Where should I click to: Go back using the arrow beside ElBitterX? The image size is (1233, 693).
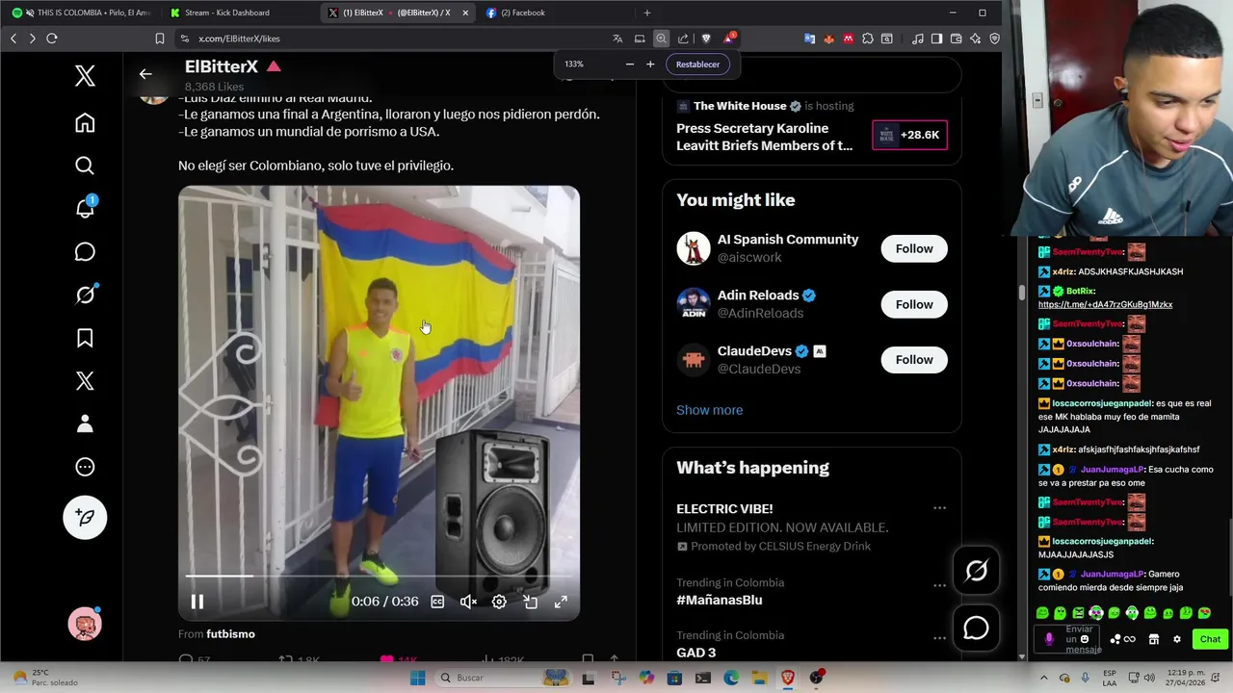point(145,73)
